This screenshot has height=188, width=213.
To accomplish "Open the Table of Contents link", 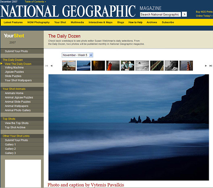I will point(35,2).
